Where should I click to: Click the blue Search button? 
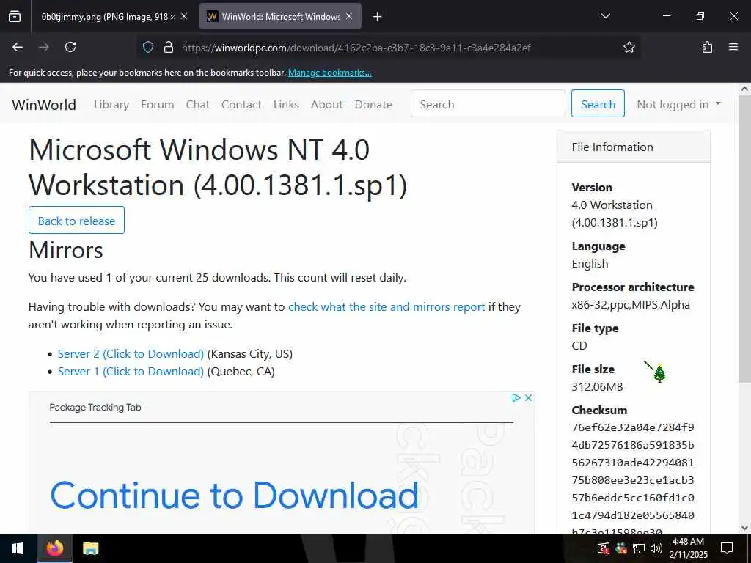[x=598, y=103]
